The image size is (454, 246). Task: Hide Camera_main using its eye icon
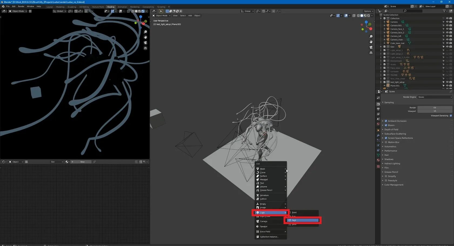447,40
